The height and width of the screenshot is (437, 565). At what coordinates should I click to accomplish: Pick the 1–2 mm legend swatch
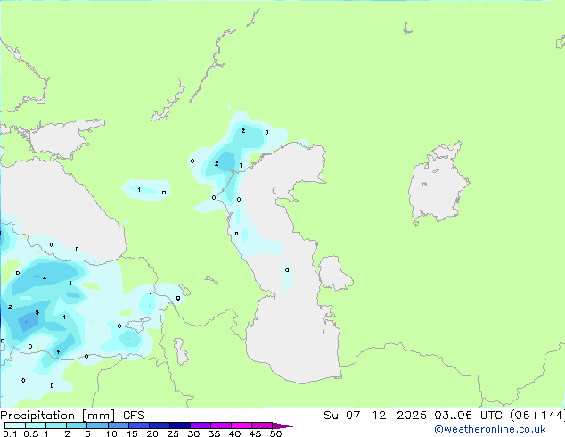pyautogui.click(x=56, y=425)
